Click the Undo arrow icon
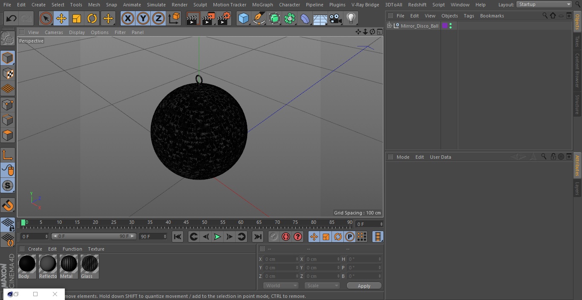 (11, 18)
